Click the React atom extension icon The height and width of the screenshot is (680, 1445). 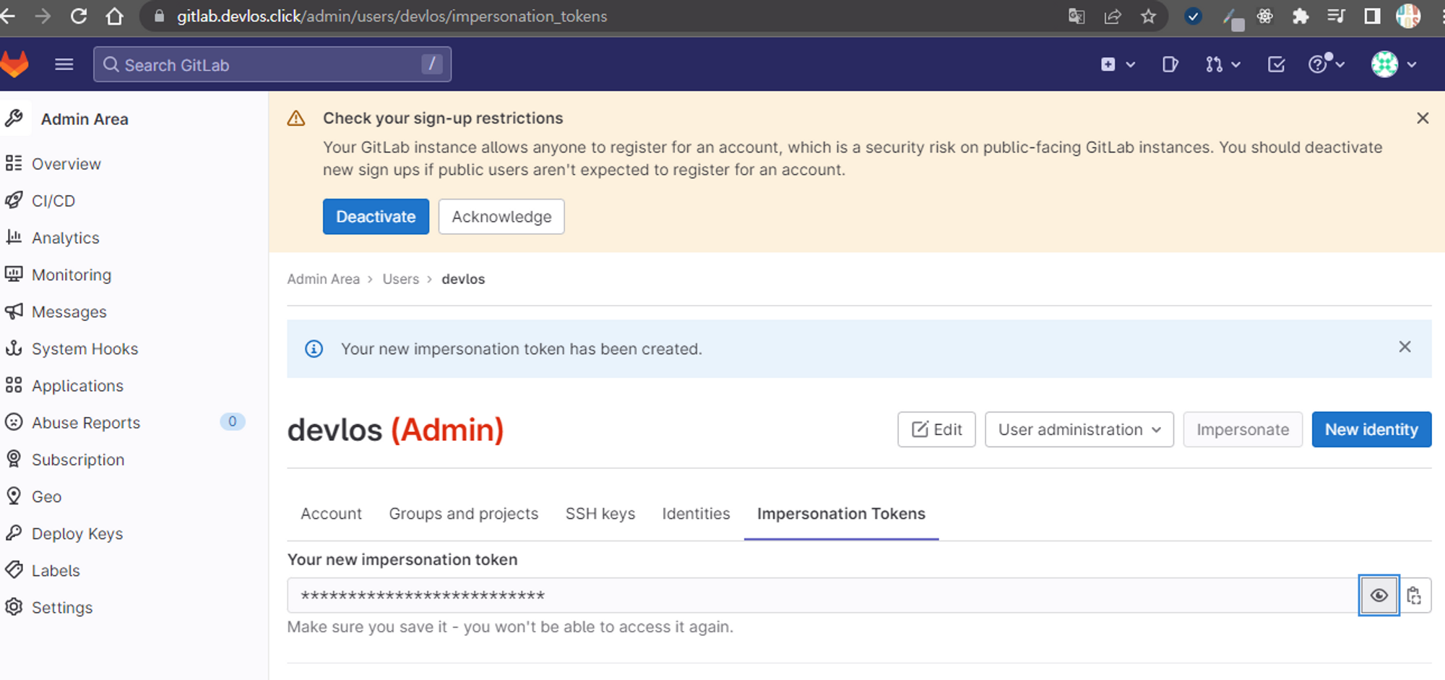[1264, 16]
